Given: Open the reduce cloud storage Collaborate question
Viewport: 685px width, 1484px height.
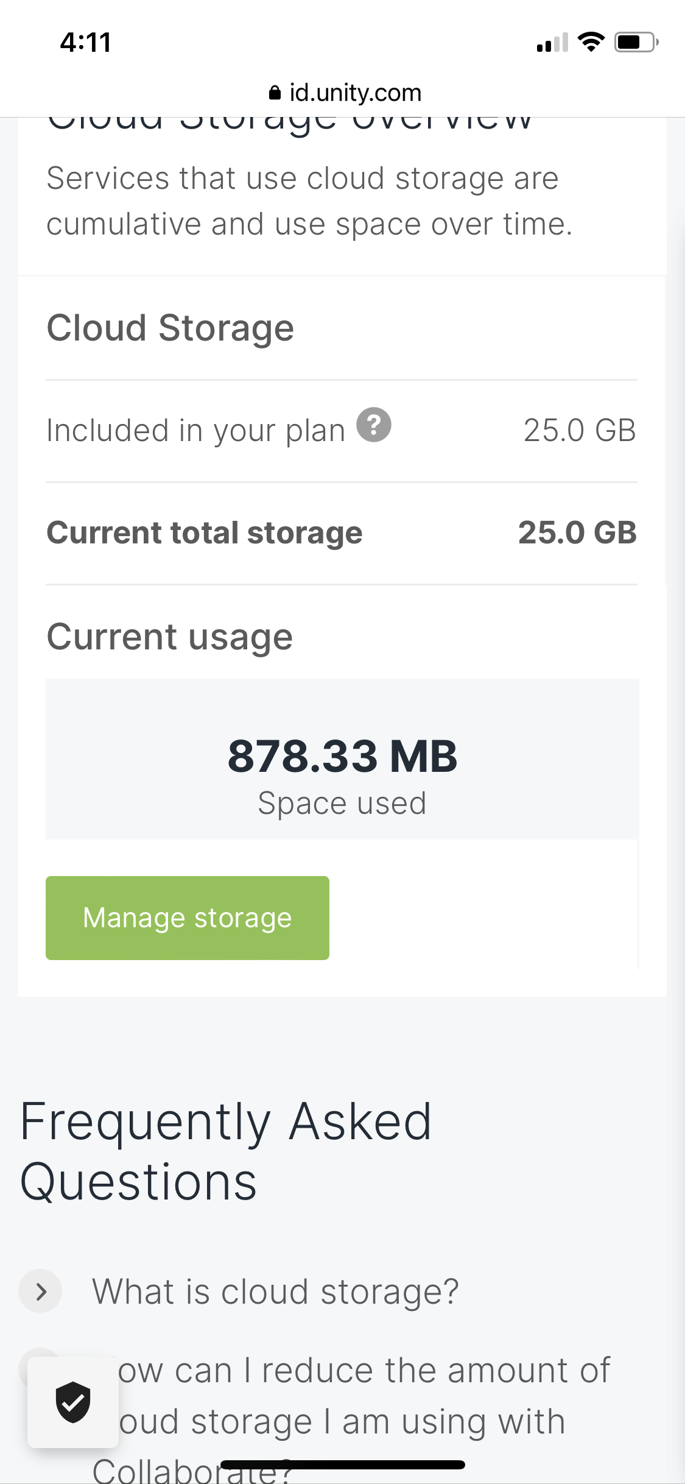Looking at the screenshot, I should point(364,1396).
